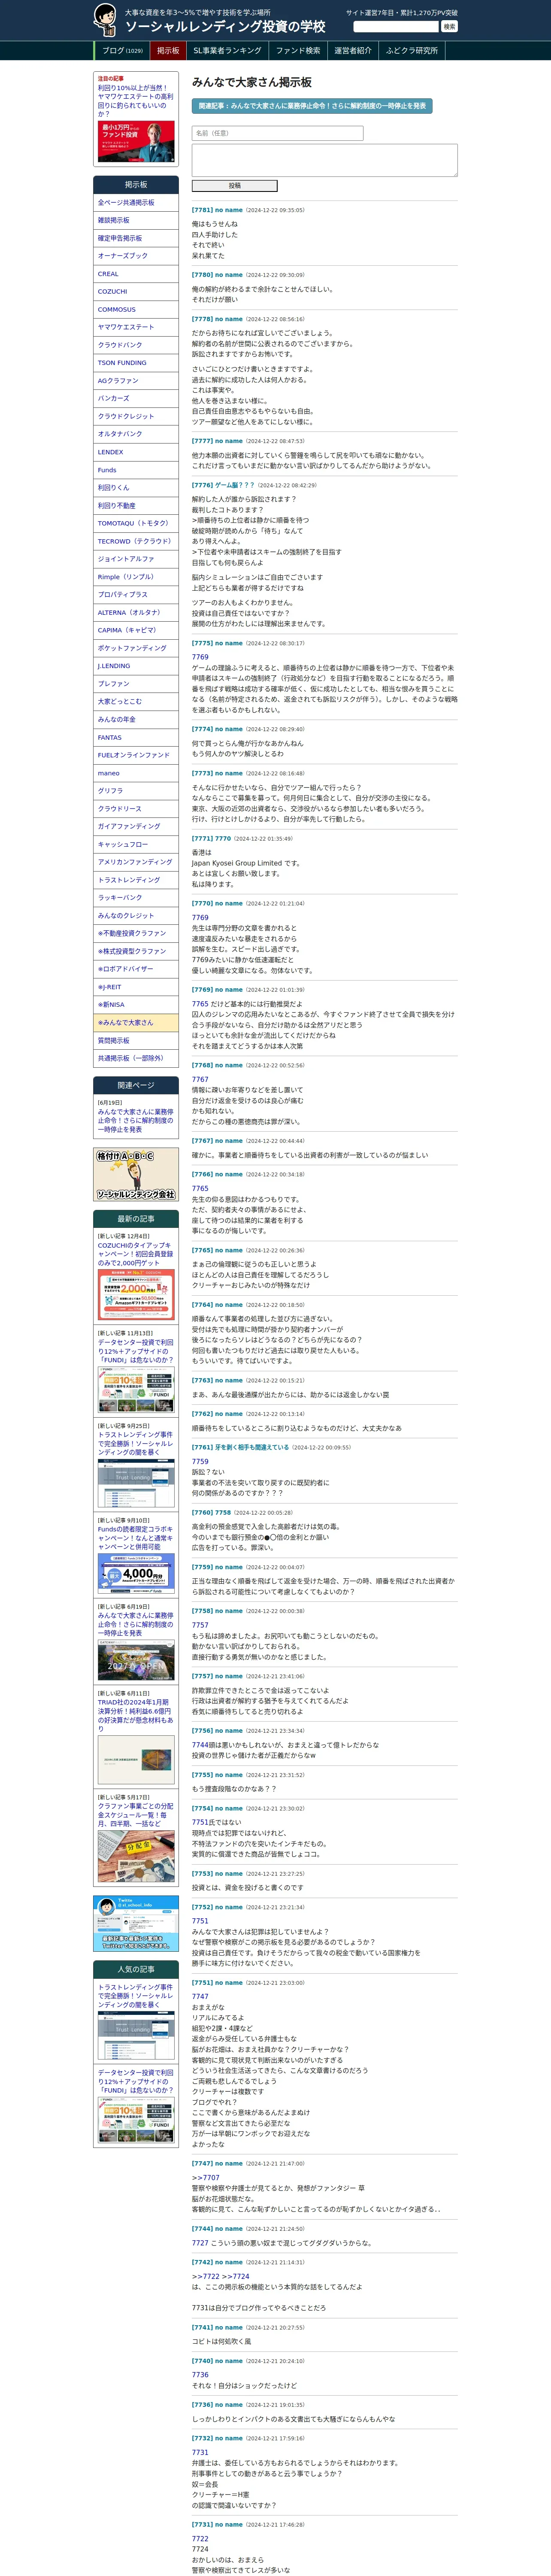Open J.LENDING board link

click(x=136, y=666)
